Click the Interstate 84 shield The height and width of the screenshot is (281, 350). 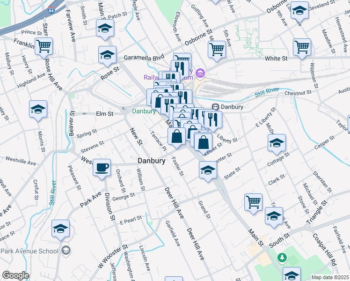pyautogui.click(x=51, y=10)
